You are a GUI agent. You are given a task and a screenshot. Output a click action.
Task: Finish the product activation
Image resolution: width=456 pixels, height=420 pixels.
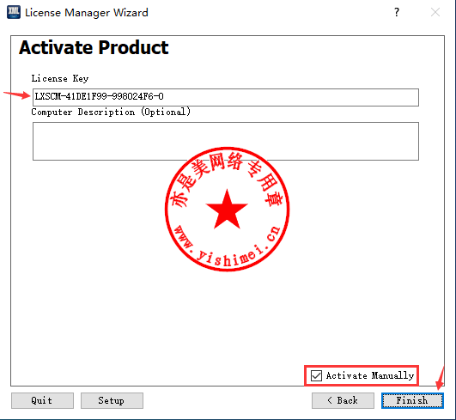(x=412, y=400)
